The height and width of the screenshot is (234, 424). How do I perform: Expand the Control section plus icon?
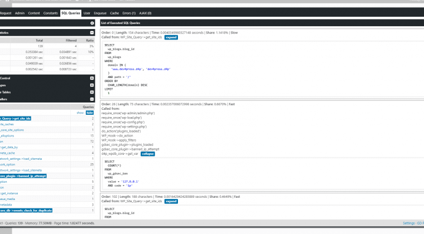pyautogui.click(x=92, y=78)
